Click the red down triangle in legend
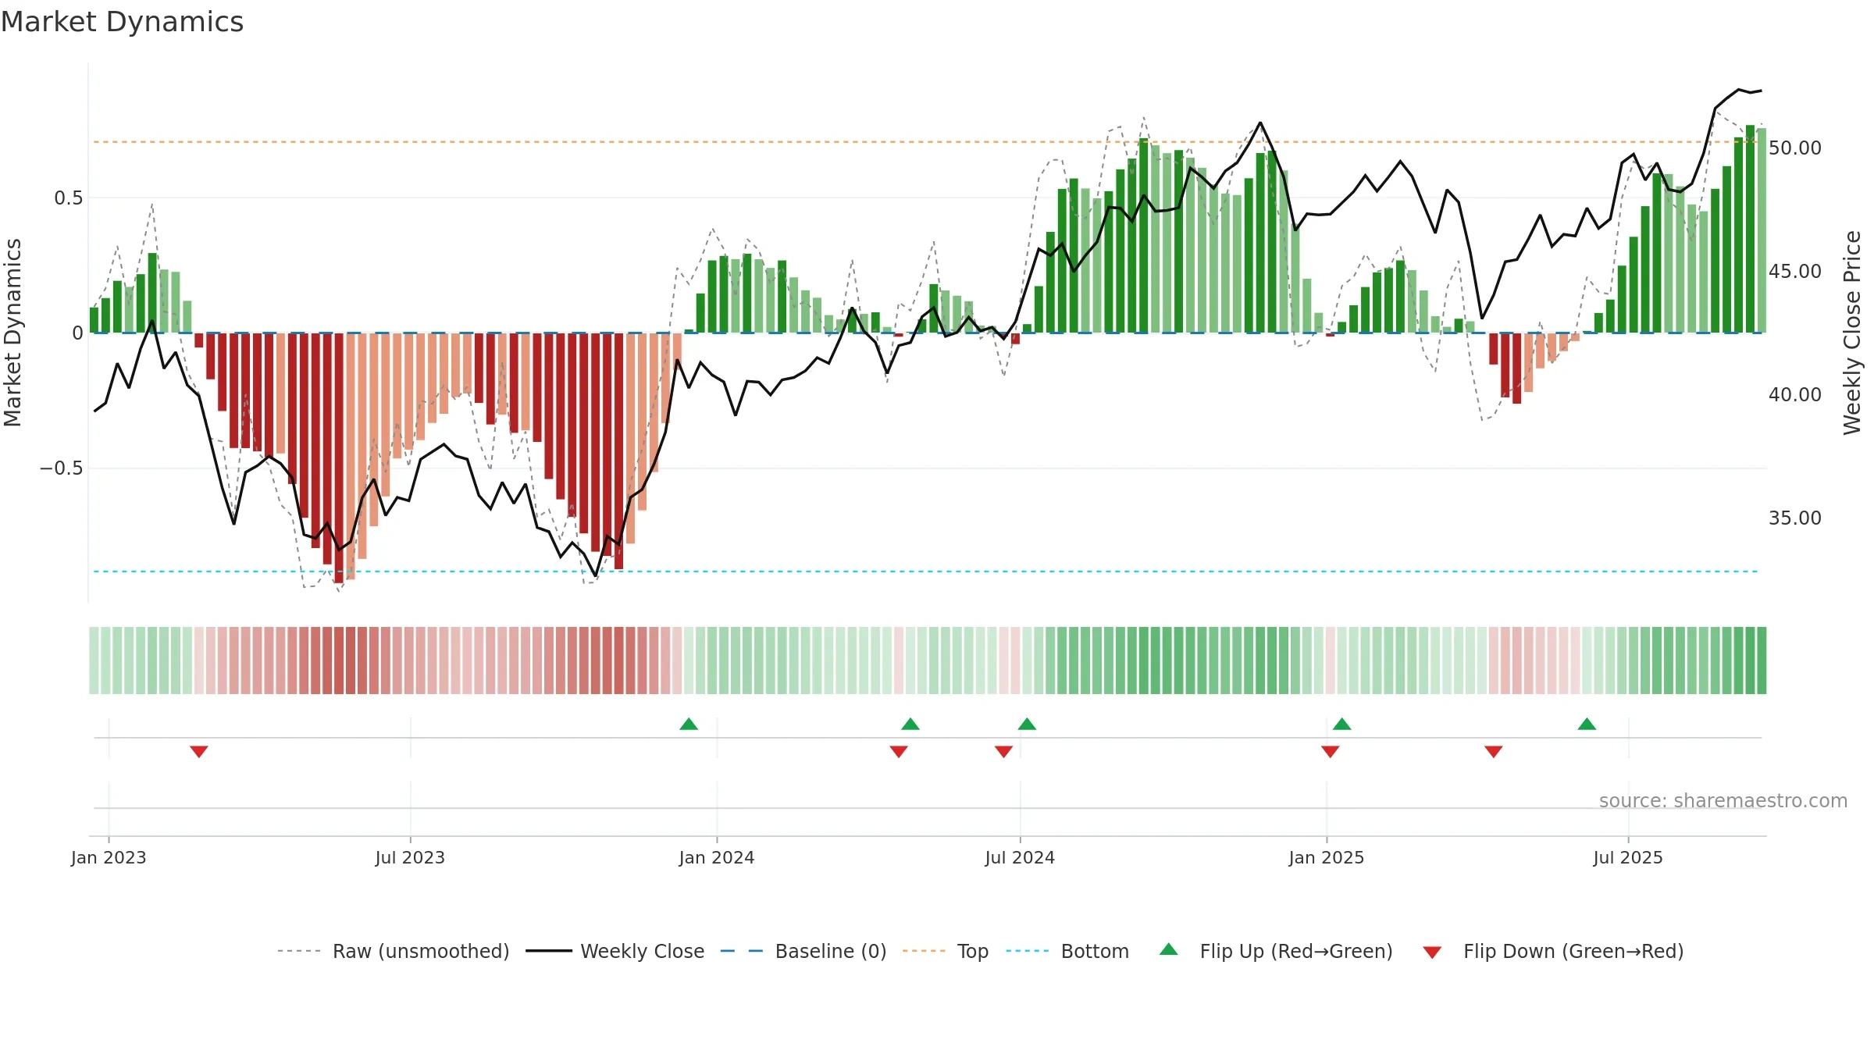 click(1432, 953)
